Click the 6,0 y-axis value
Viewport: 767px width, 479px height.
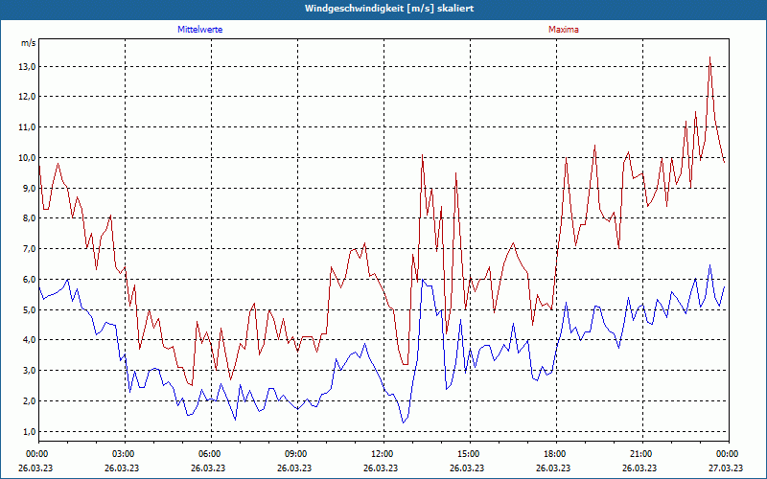click(29, 280)
